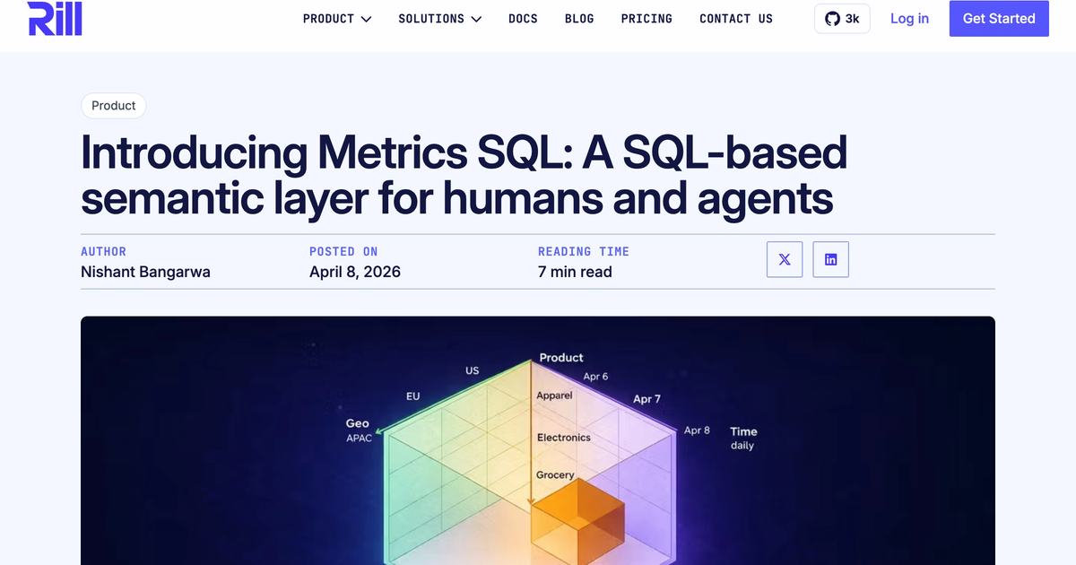This screenshot has height=565, width=1076.
Task: Share the article on X
Action: coord(785,259)
